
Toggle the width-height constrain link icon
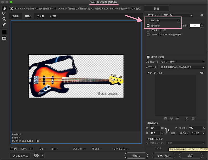tap(168, 130)
